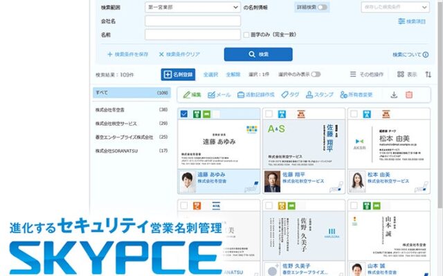The width and height of the screenshot is (443, 276).
Task: Click the 佐藤 翔平 name link
Action: 293,175
